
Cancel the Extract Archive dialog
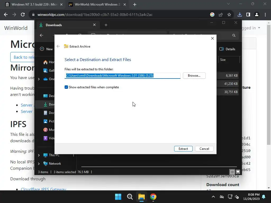tap(204, 149)
